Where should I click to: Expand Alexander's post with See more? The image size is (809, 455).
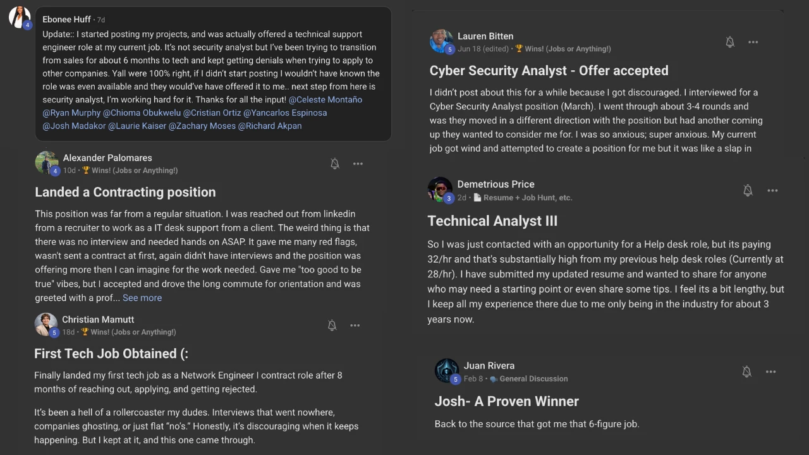tap(142, 298)
